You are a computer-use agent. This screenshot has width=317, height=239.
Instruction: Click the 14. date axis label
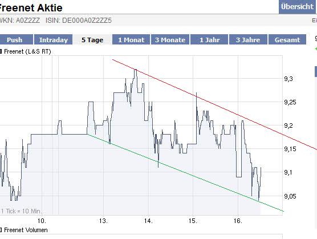coord(148,221)
